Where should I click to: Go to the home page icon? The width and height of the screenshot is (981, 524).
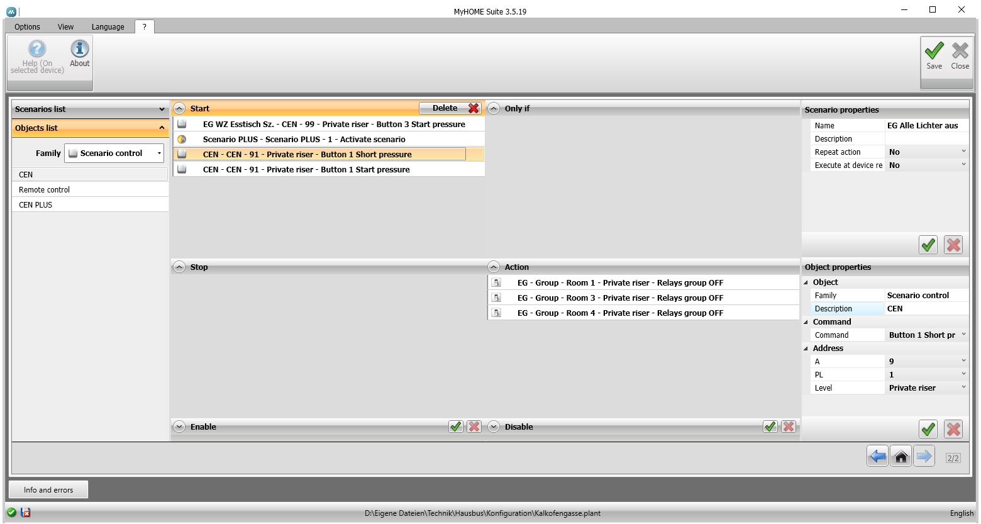point(901,457)
